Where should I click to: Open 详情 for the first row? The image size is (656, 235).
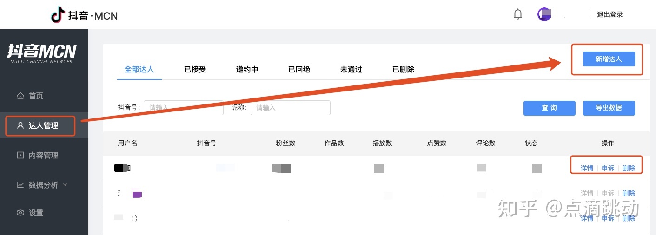[x=587, y=168]
